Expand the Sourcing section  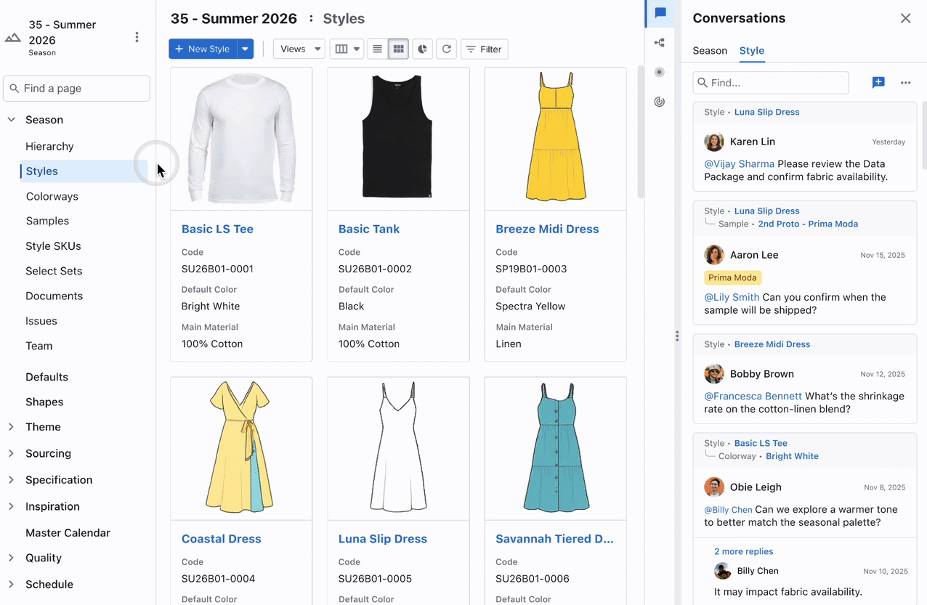(x=12, y=453)
